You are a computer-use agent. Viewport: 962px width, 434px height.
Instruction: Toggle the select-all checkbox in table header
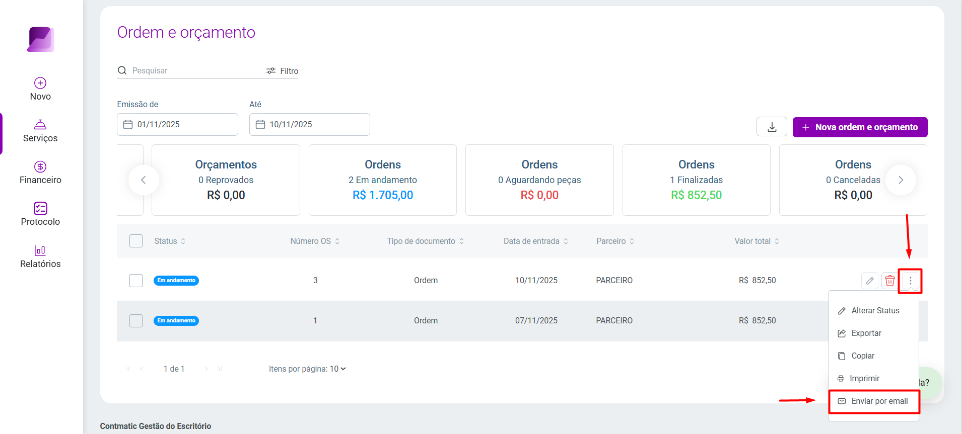click(x=136, y=241)
